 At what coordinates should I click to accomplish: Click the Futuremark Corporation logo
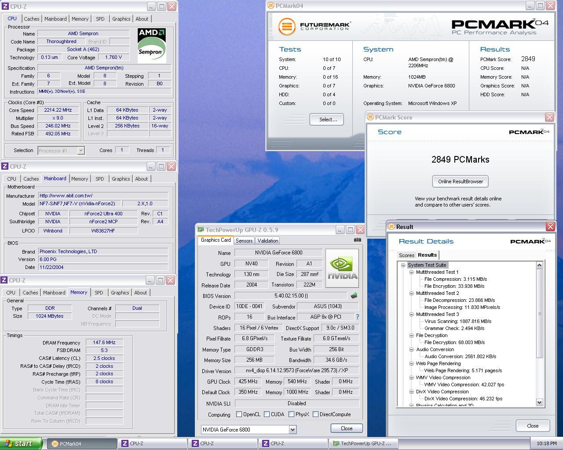(x=314, y=26)
